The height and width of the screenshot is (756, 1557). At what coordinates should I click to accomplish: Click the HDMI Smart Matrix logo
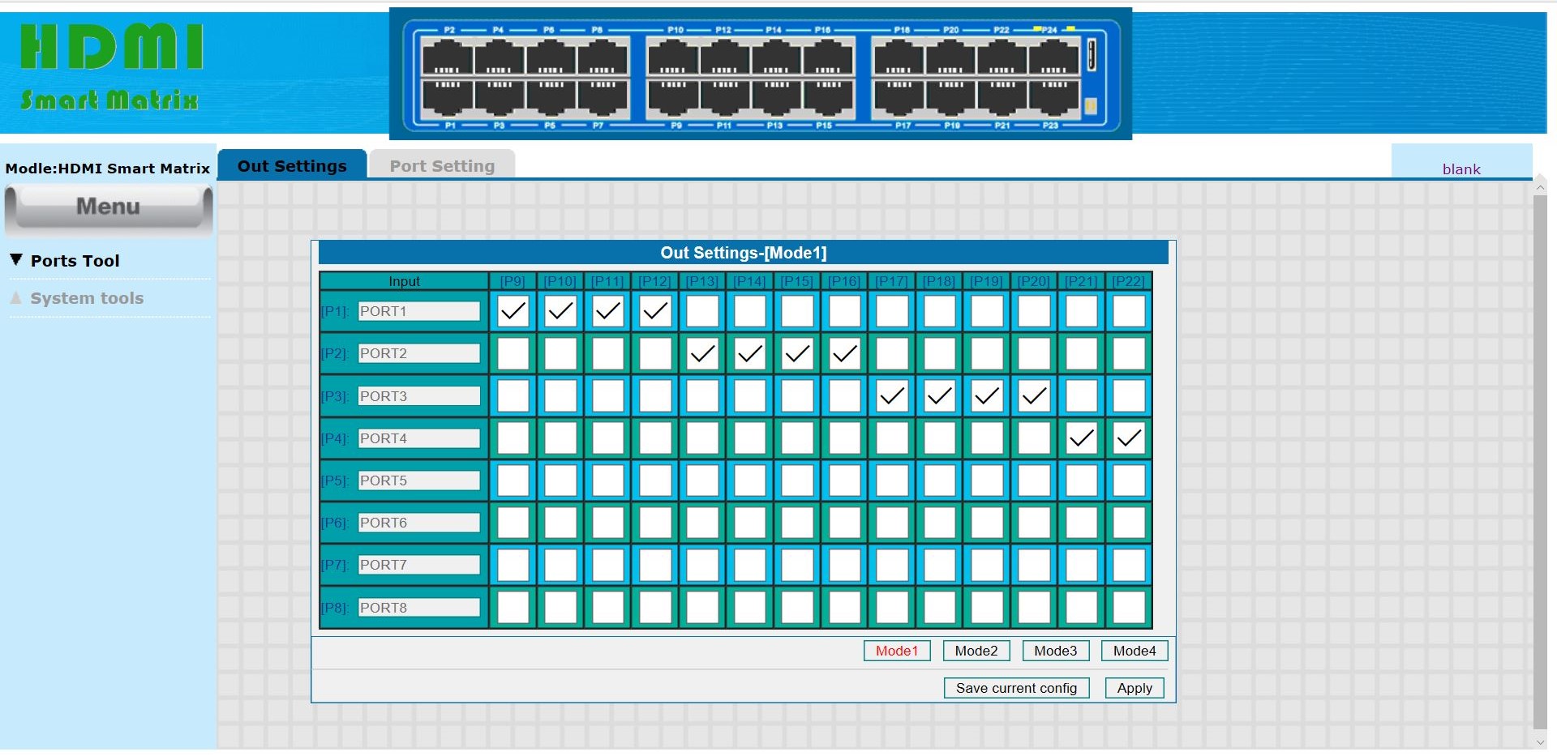[x=111, y=66]
